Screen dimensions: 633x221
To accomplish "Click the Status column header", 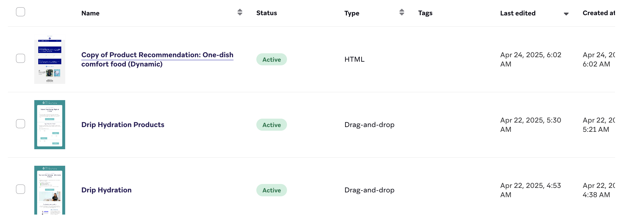I will point(266,13).
